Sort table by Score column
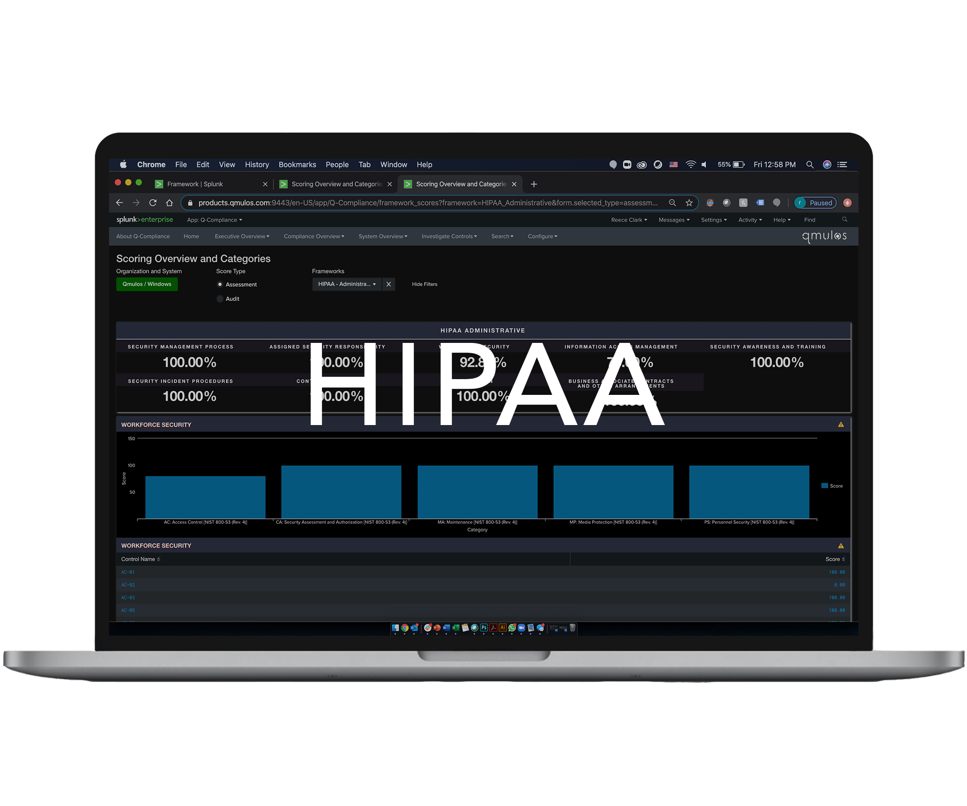 point(834,559)
